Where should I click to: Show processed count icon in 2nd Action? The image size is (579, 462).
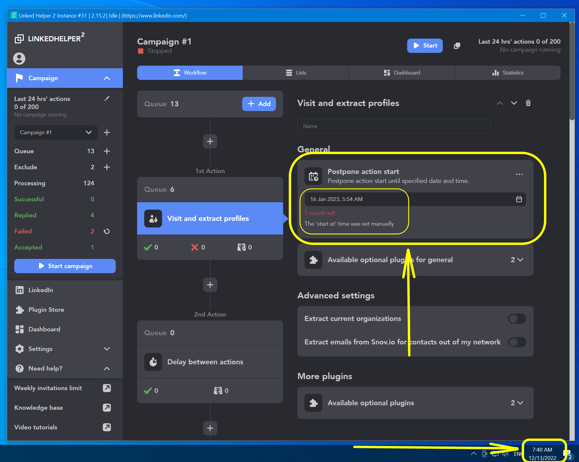[x=218, y=391]
